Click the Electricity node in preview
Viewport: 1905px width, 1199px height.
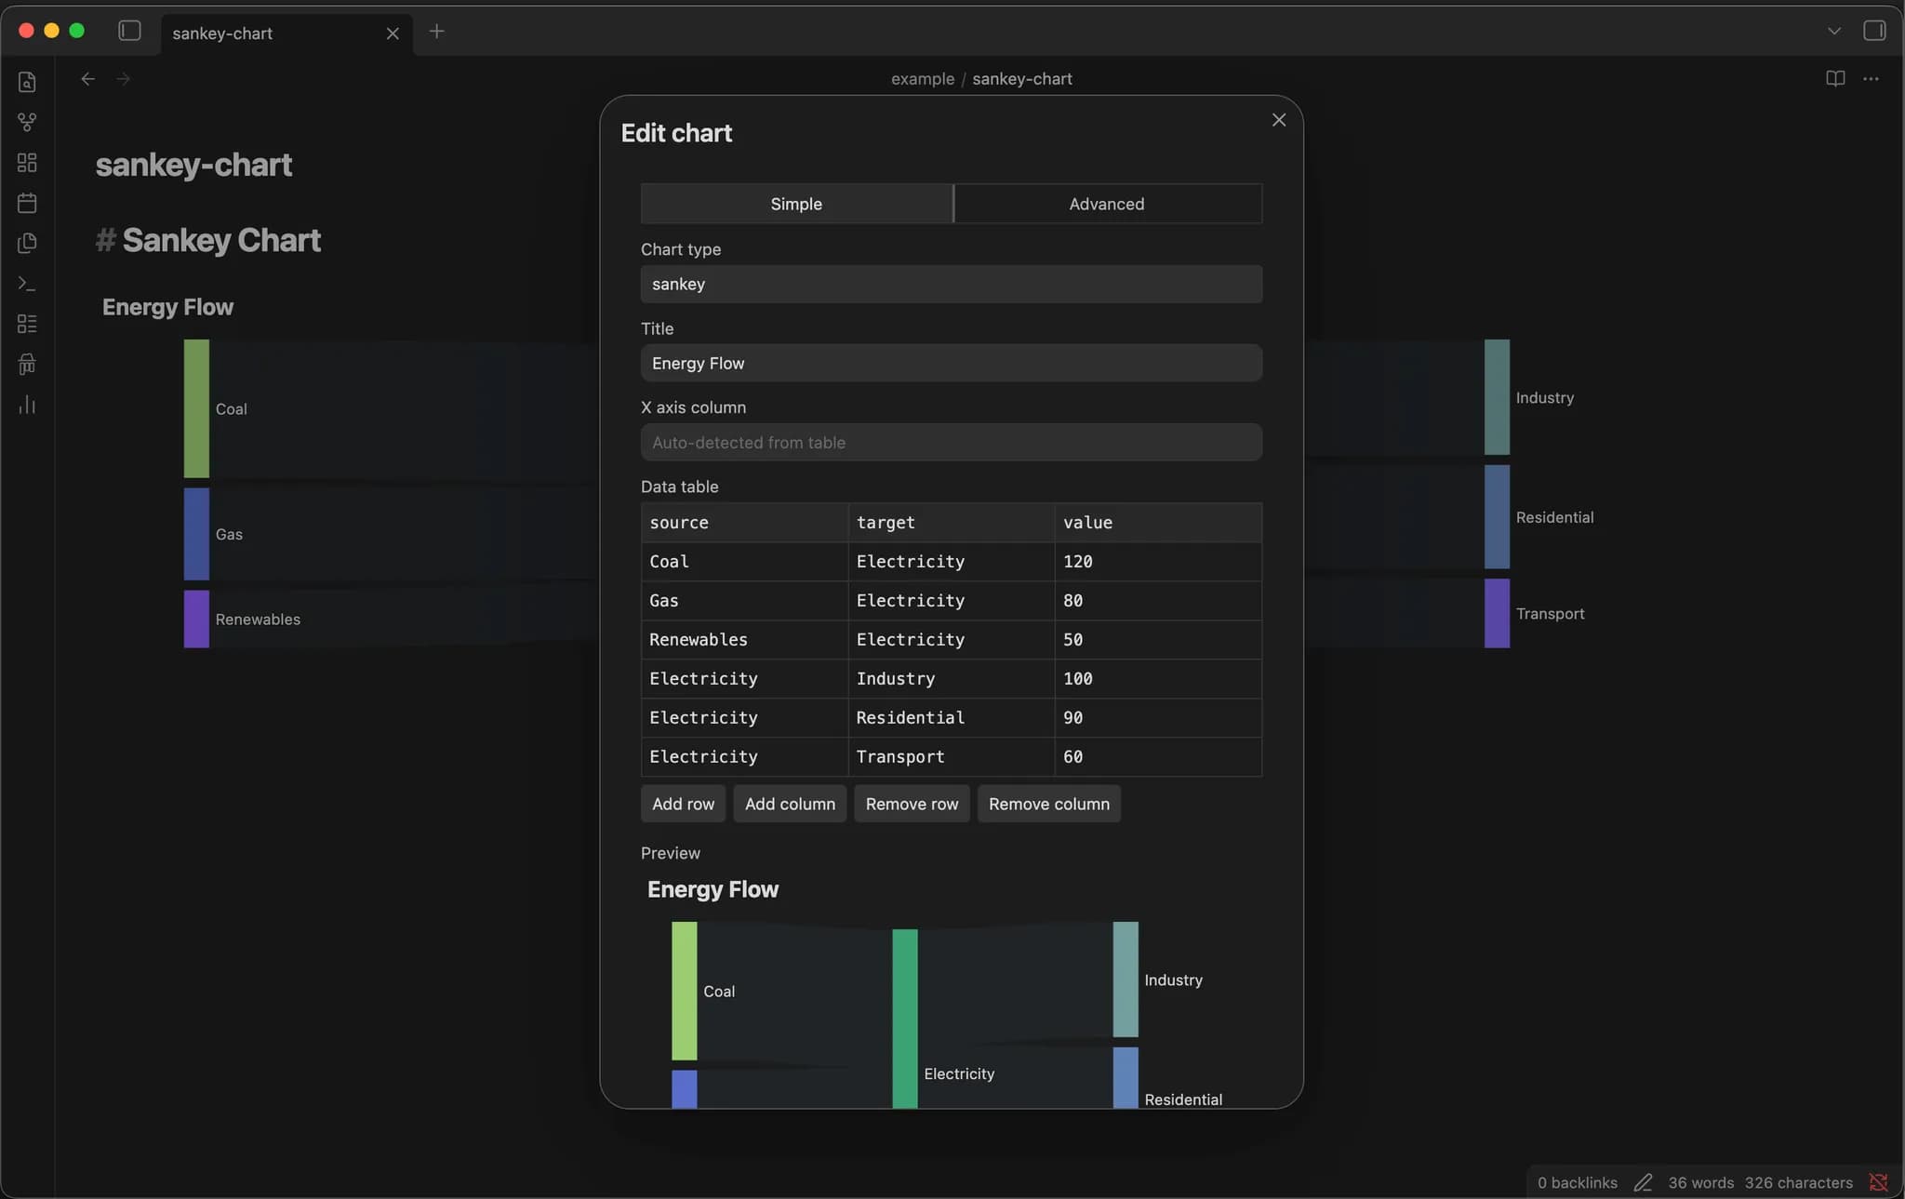pos(905,1019)
